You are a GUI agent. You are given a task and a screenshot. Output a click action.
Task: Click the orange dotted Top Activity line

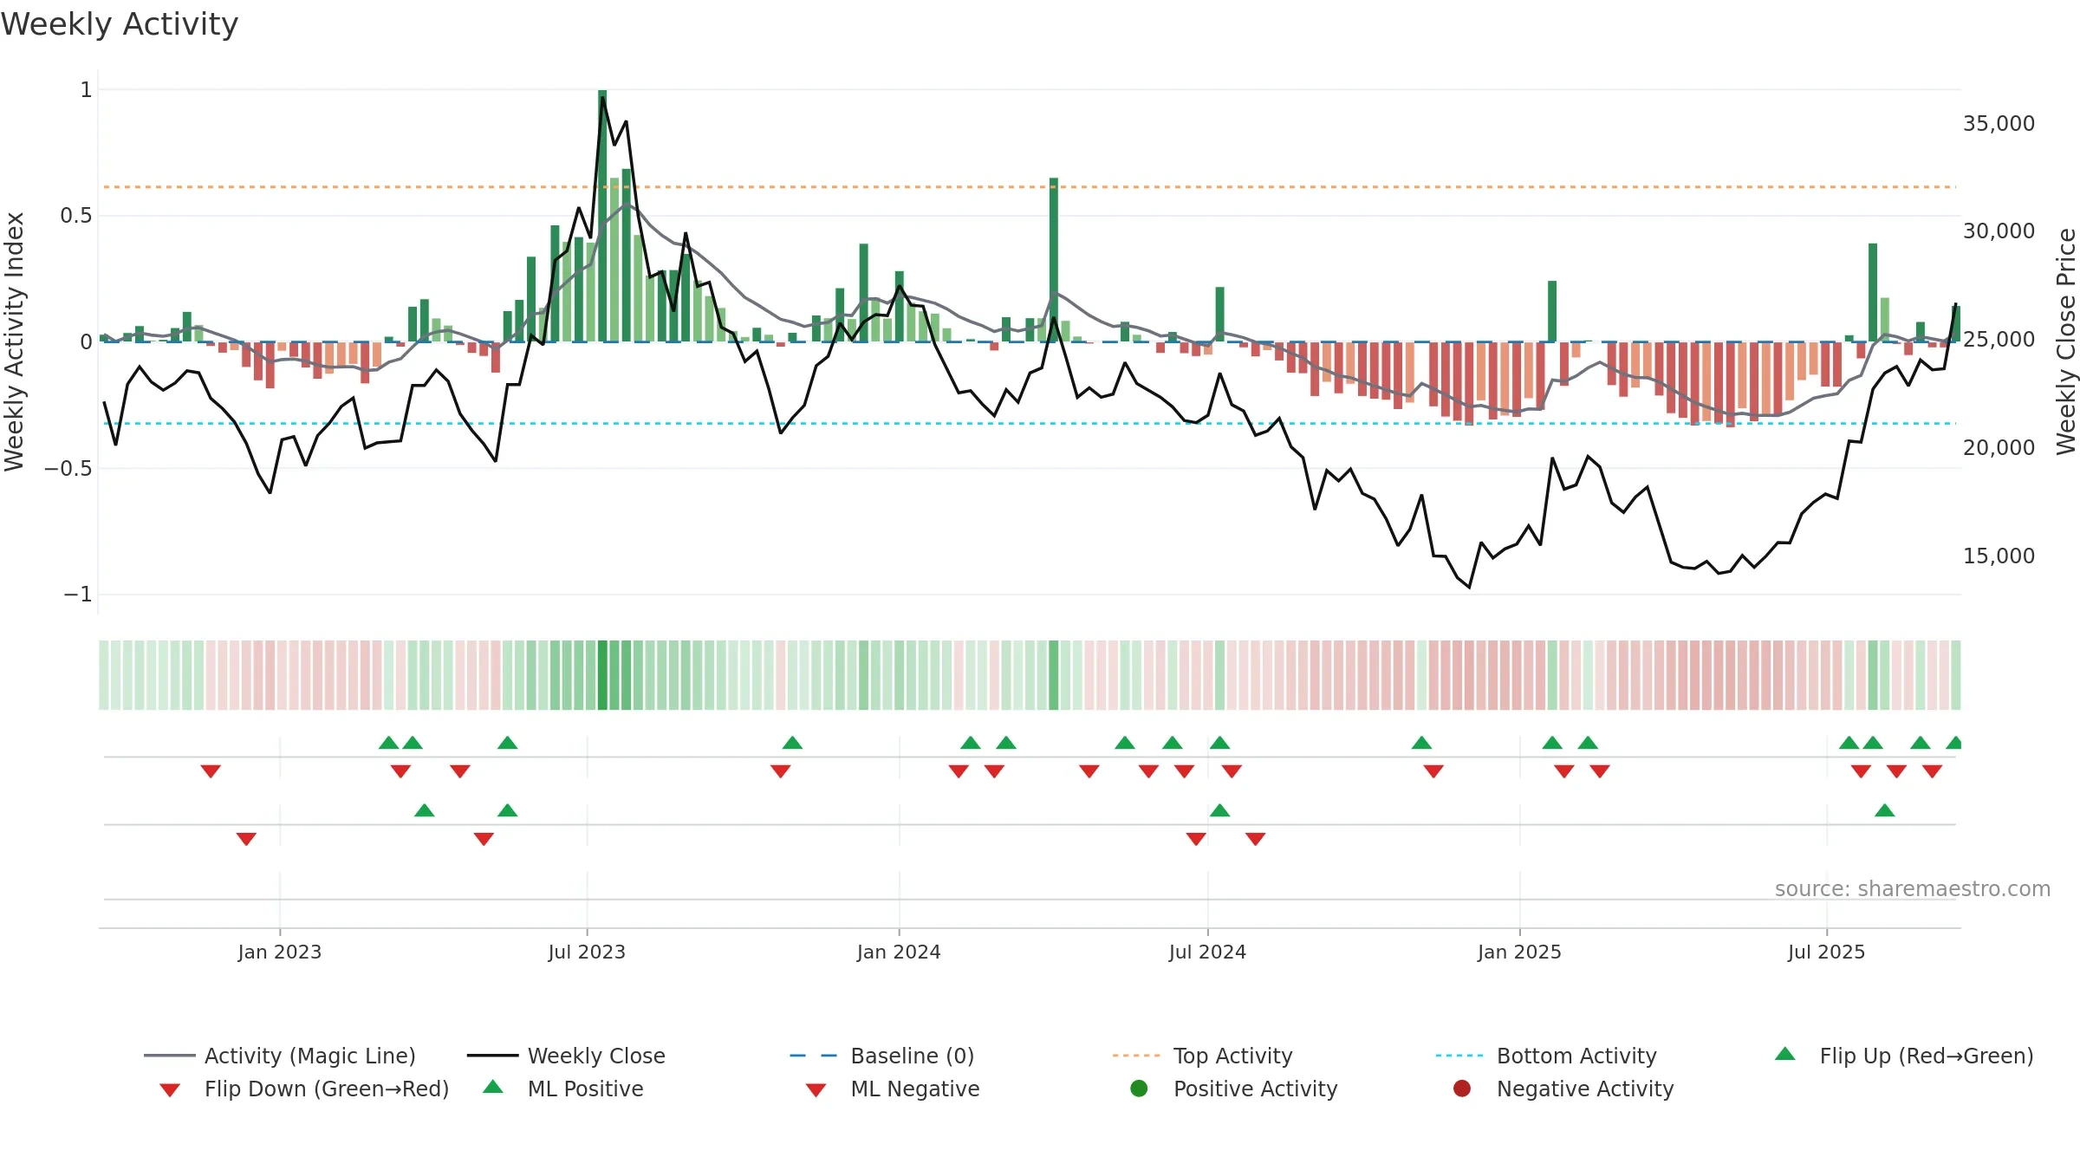(1031, 187)
